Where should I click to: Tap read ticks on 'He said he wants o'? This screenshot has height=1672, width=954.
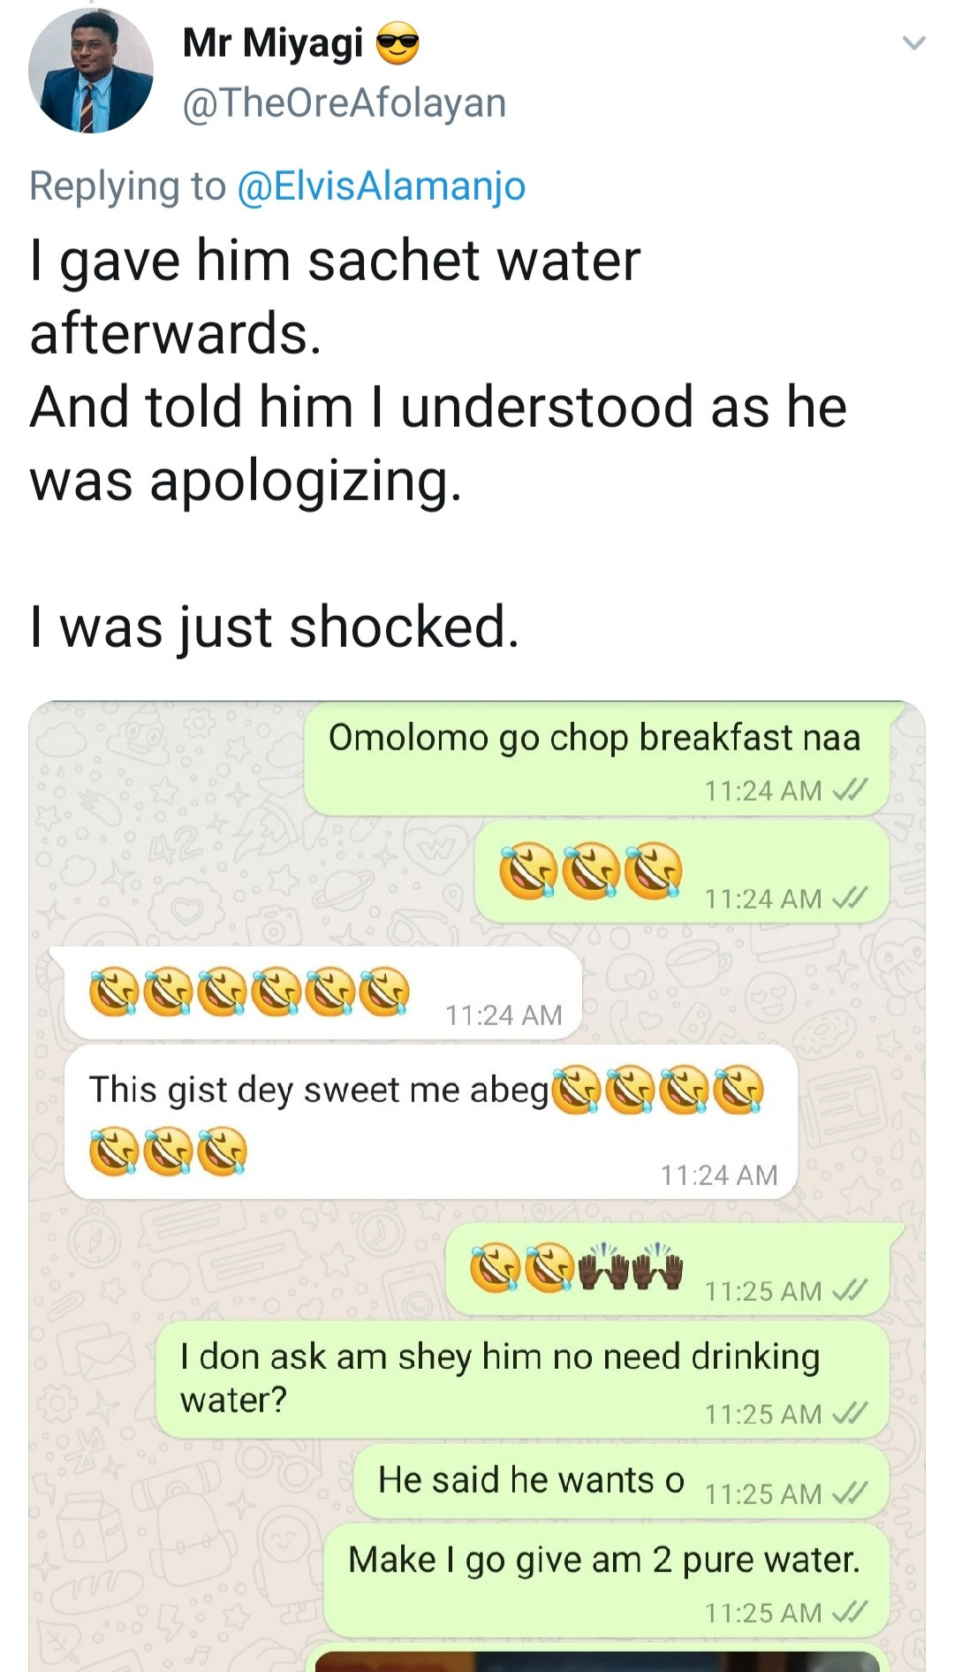[850, 1493]
